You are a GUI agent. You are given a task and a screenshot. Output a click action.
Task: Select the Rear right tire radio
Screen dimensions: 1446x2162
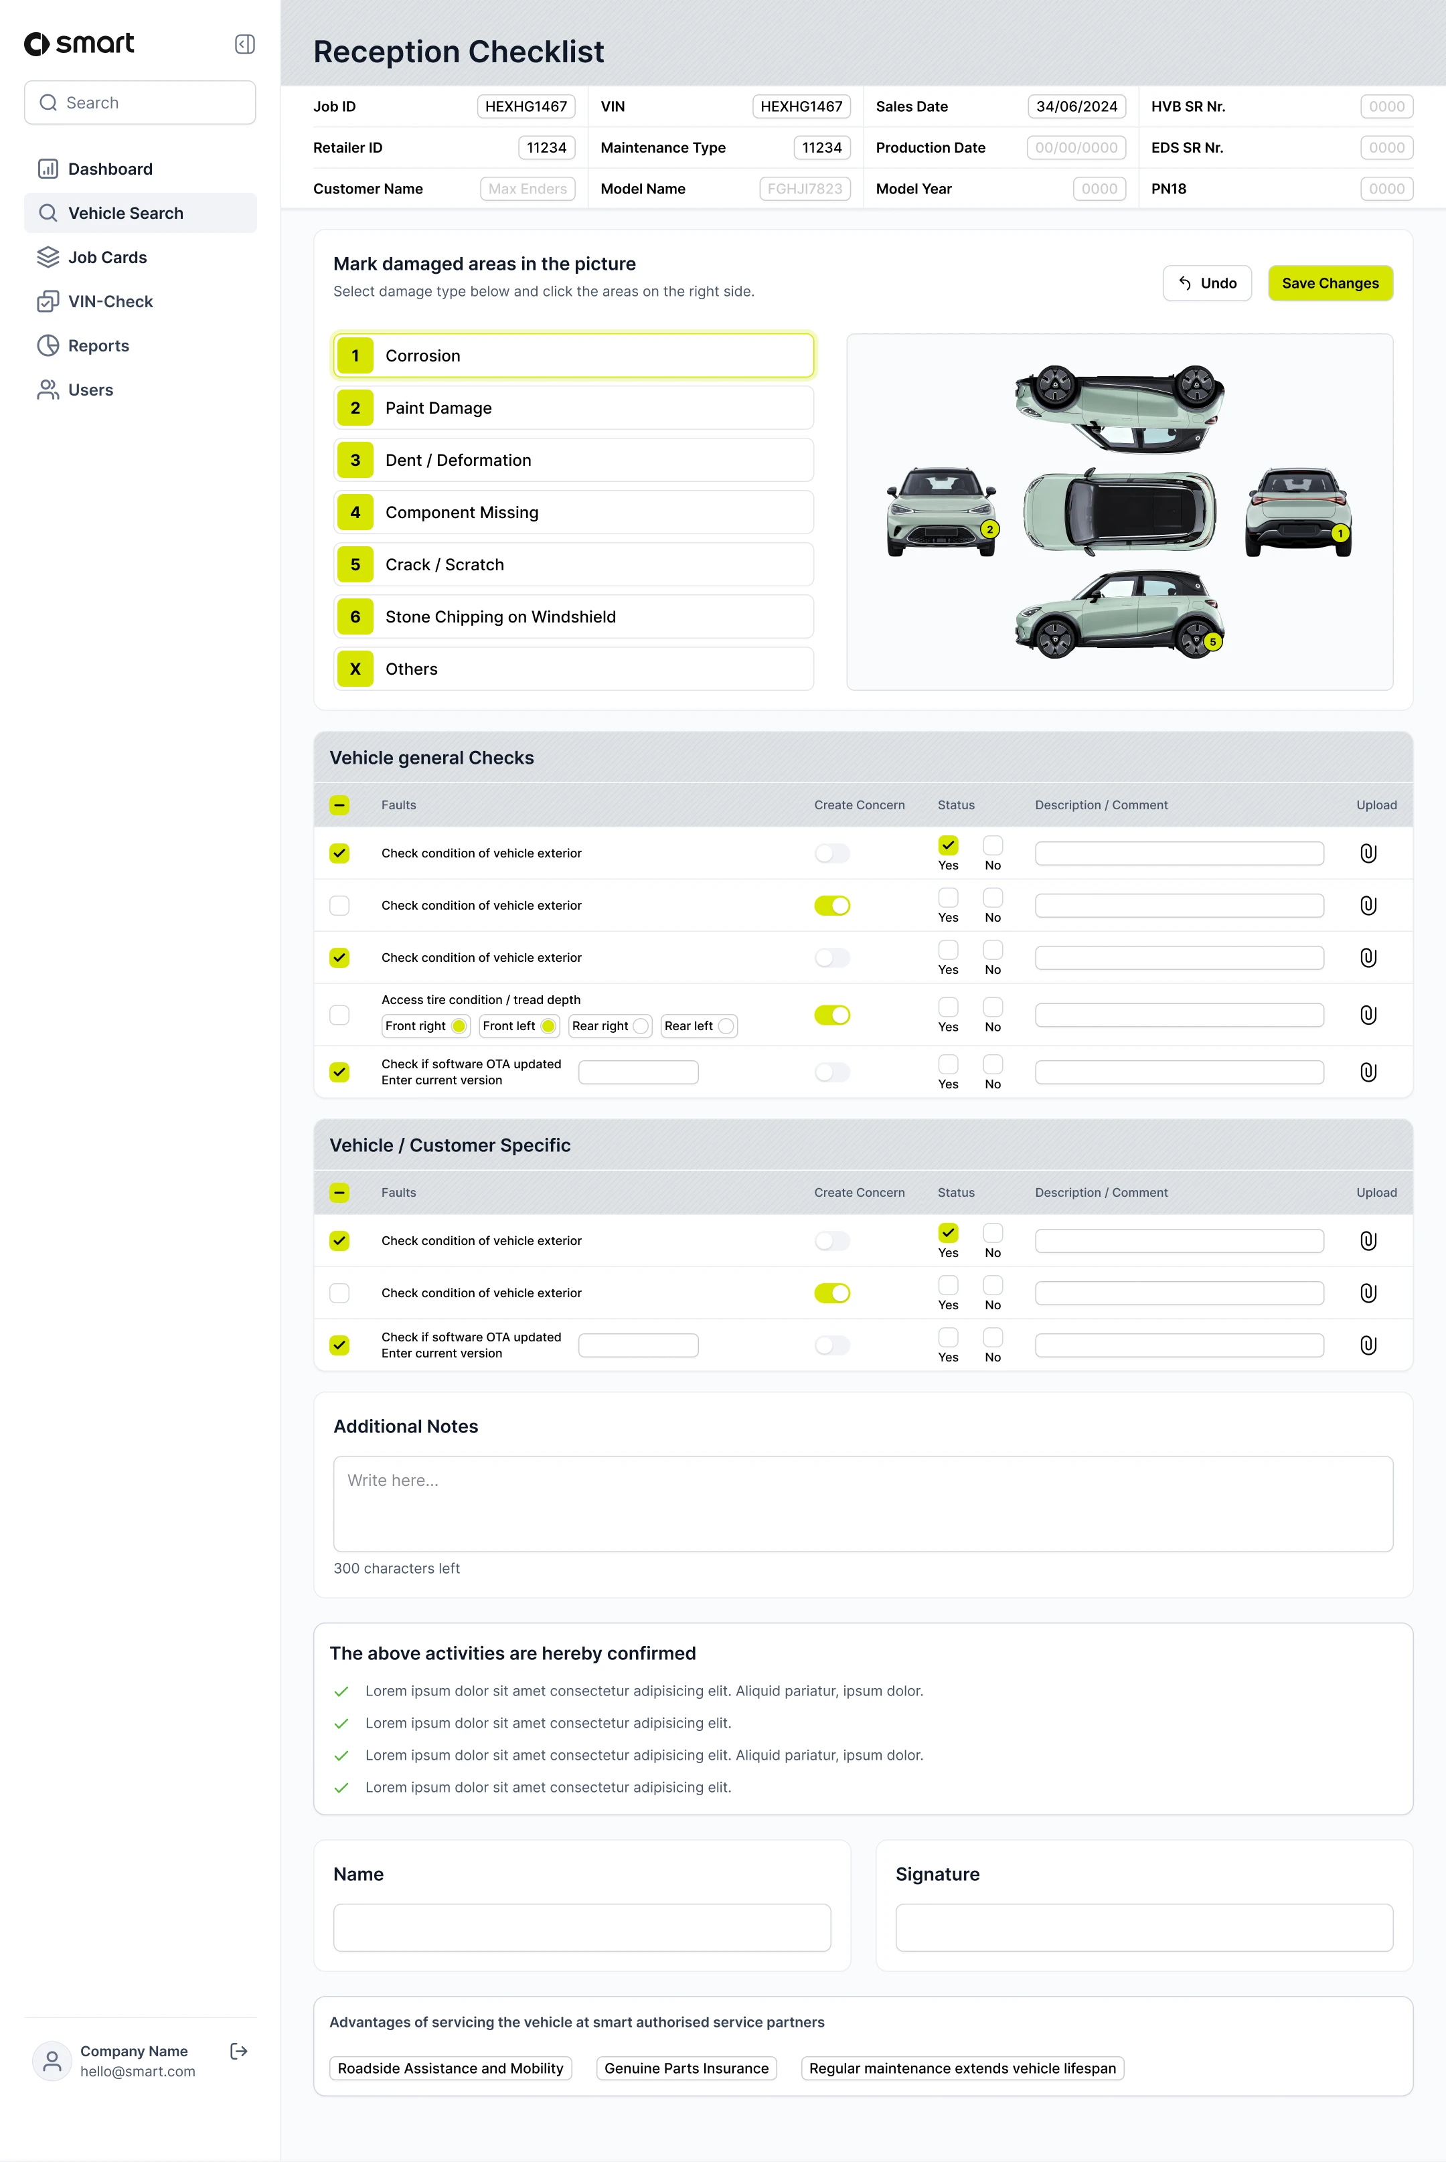[640, 1026]
